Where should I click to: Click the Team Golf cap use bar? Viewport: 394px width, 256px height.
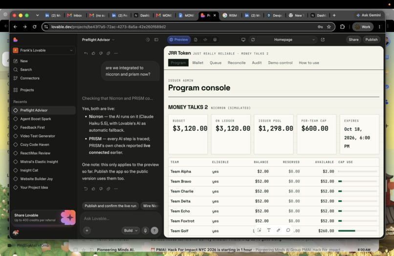tap(357, 231)
